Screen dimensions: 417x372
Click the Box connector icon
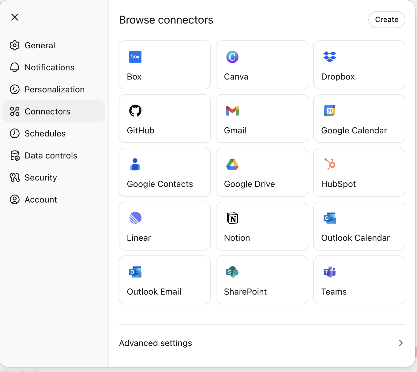coord(135,57)
